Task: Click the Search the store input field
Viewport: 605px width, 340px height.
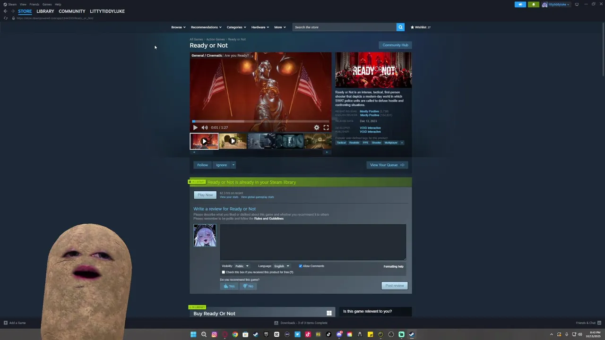Action: 345,27
